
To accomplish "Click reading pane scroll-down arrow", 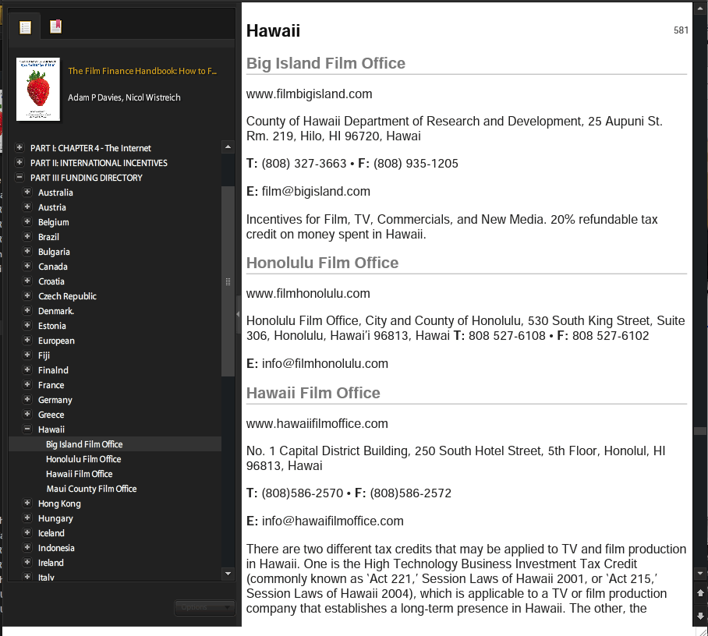I will click(x=700, y=574).
